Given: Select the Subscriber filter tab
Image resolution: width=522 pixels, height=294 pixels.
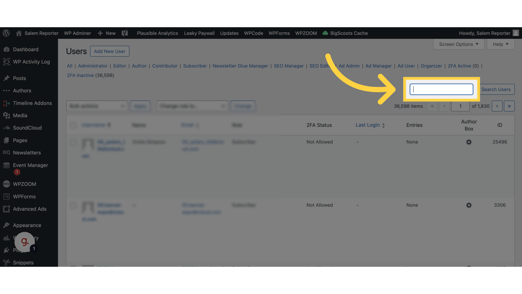Looking at the screenshot, I should click(x=195, y=66).
